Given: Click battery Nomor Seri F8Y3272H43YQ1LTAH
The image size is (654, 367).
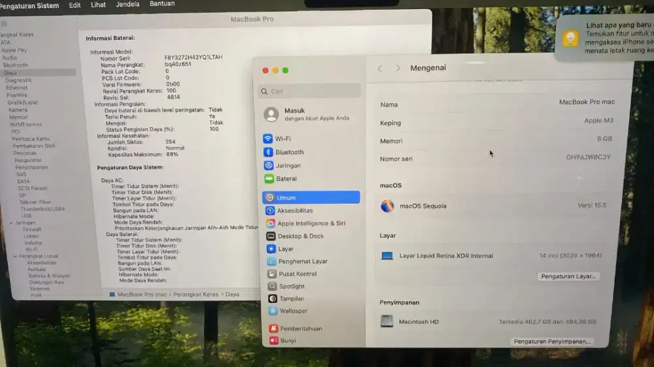Looking at the screenshot, I should point(193,57).
